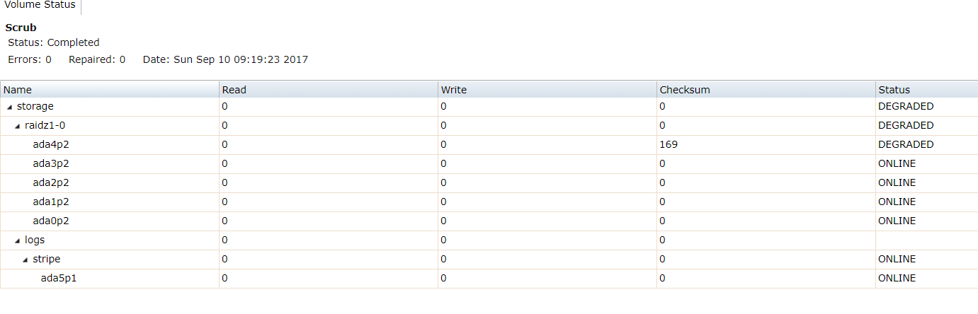Switch to the Volume Status tab
This screenshot has height=314, width=978.
pyautogui.click(x=40, y=6)
